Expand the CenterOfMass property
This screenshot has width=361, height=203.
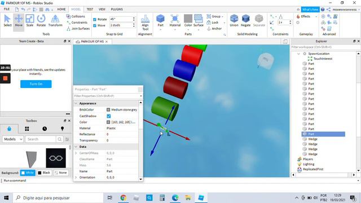[76, 153]
